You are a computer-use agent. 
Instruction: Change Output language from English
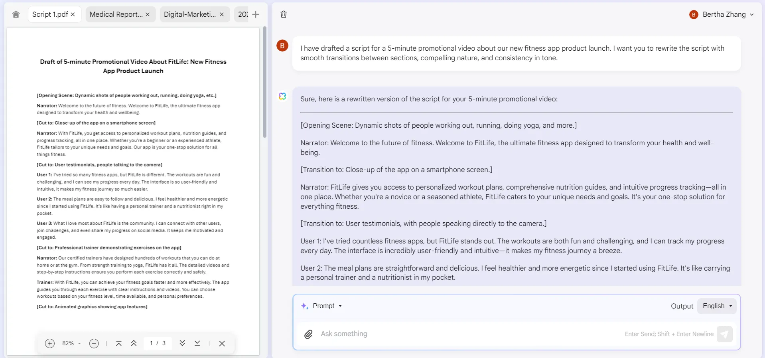point(717,306)
